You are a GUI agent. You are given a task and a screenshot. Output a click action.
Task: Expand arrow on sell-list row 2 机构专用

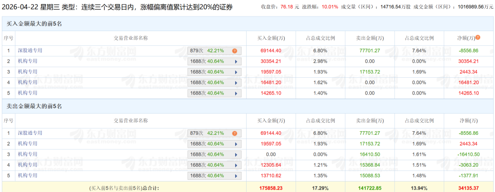(x=236, y=144)
